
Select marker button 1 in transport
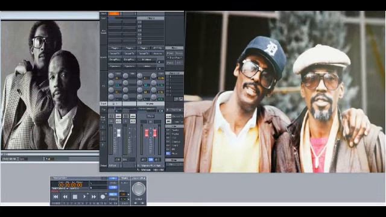(x=64, y=204)
